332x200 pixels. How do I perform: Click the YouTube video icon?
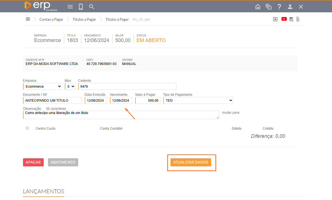point(284,19)
